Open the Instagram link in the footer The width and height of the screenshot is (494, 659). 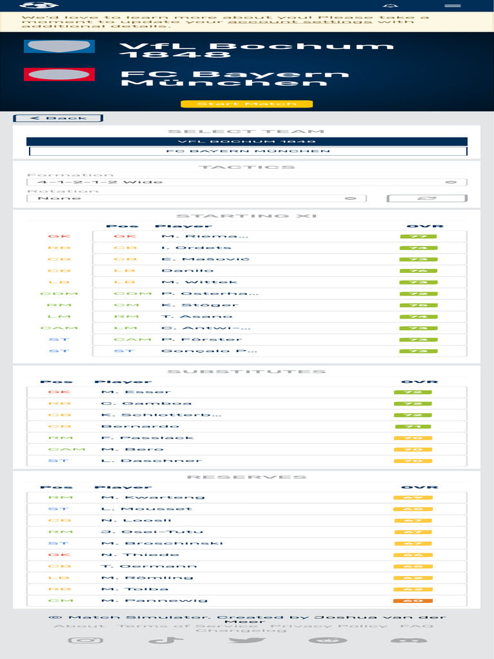(86, 640)
